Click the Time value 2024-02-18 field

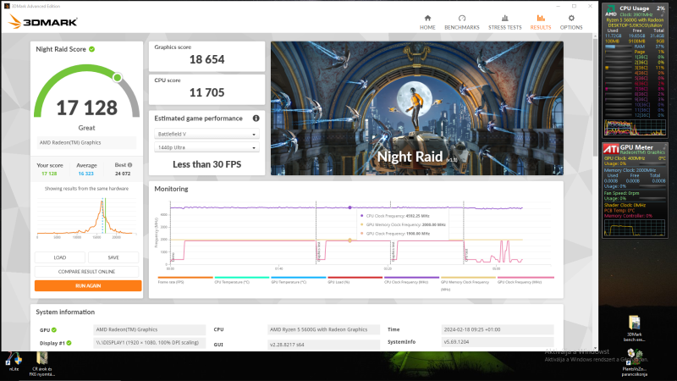(498, 329)
